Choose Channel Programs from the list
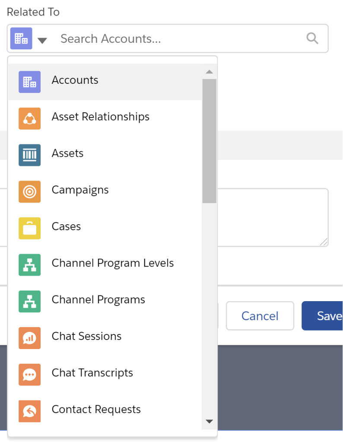343x442 pixels. [98, 300]
